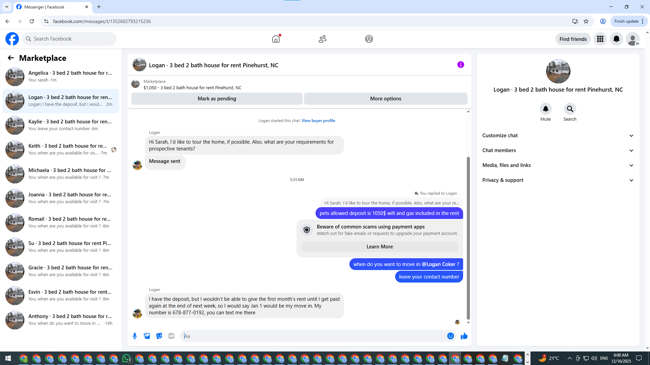Bookmark this page with the star icon
650x365 pixels.
tap(586, 21)
